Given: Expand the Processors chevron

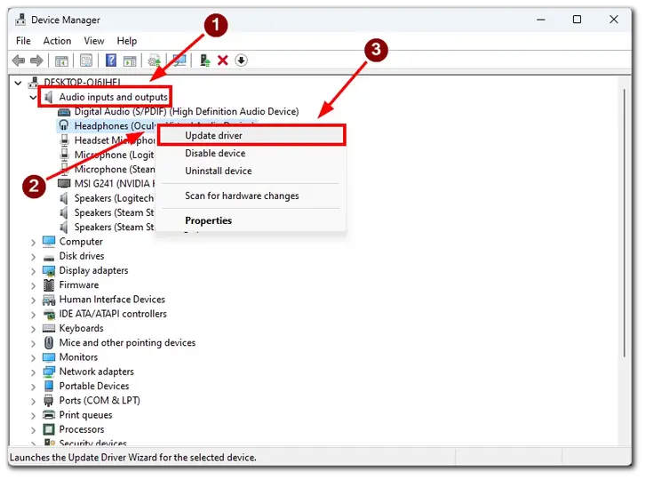Looking at the screenshot, I should coord(33,430).
